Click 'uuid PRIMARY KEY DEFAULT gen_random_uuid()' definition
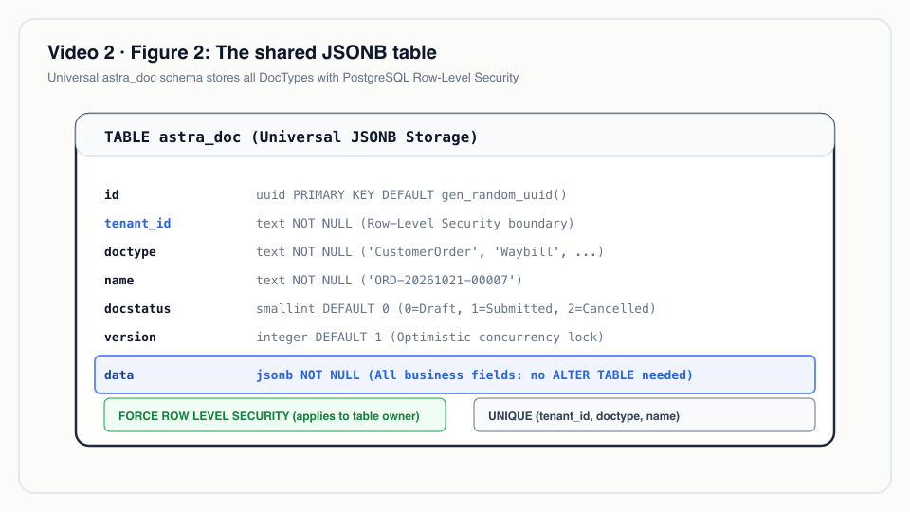 [x=411, y=194]
